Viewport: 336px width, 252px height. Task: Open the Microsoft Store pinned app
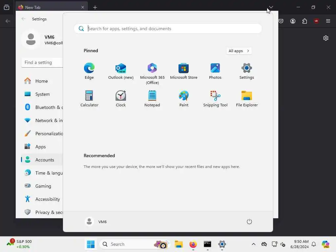coord(184,71)
